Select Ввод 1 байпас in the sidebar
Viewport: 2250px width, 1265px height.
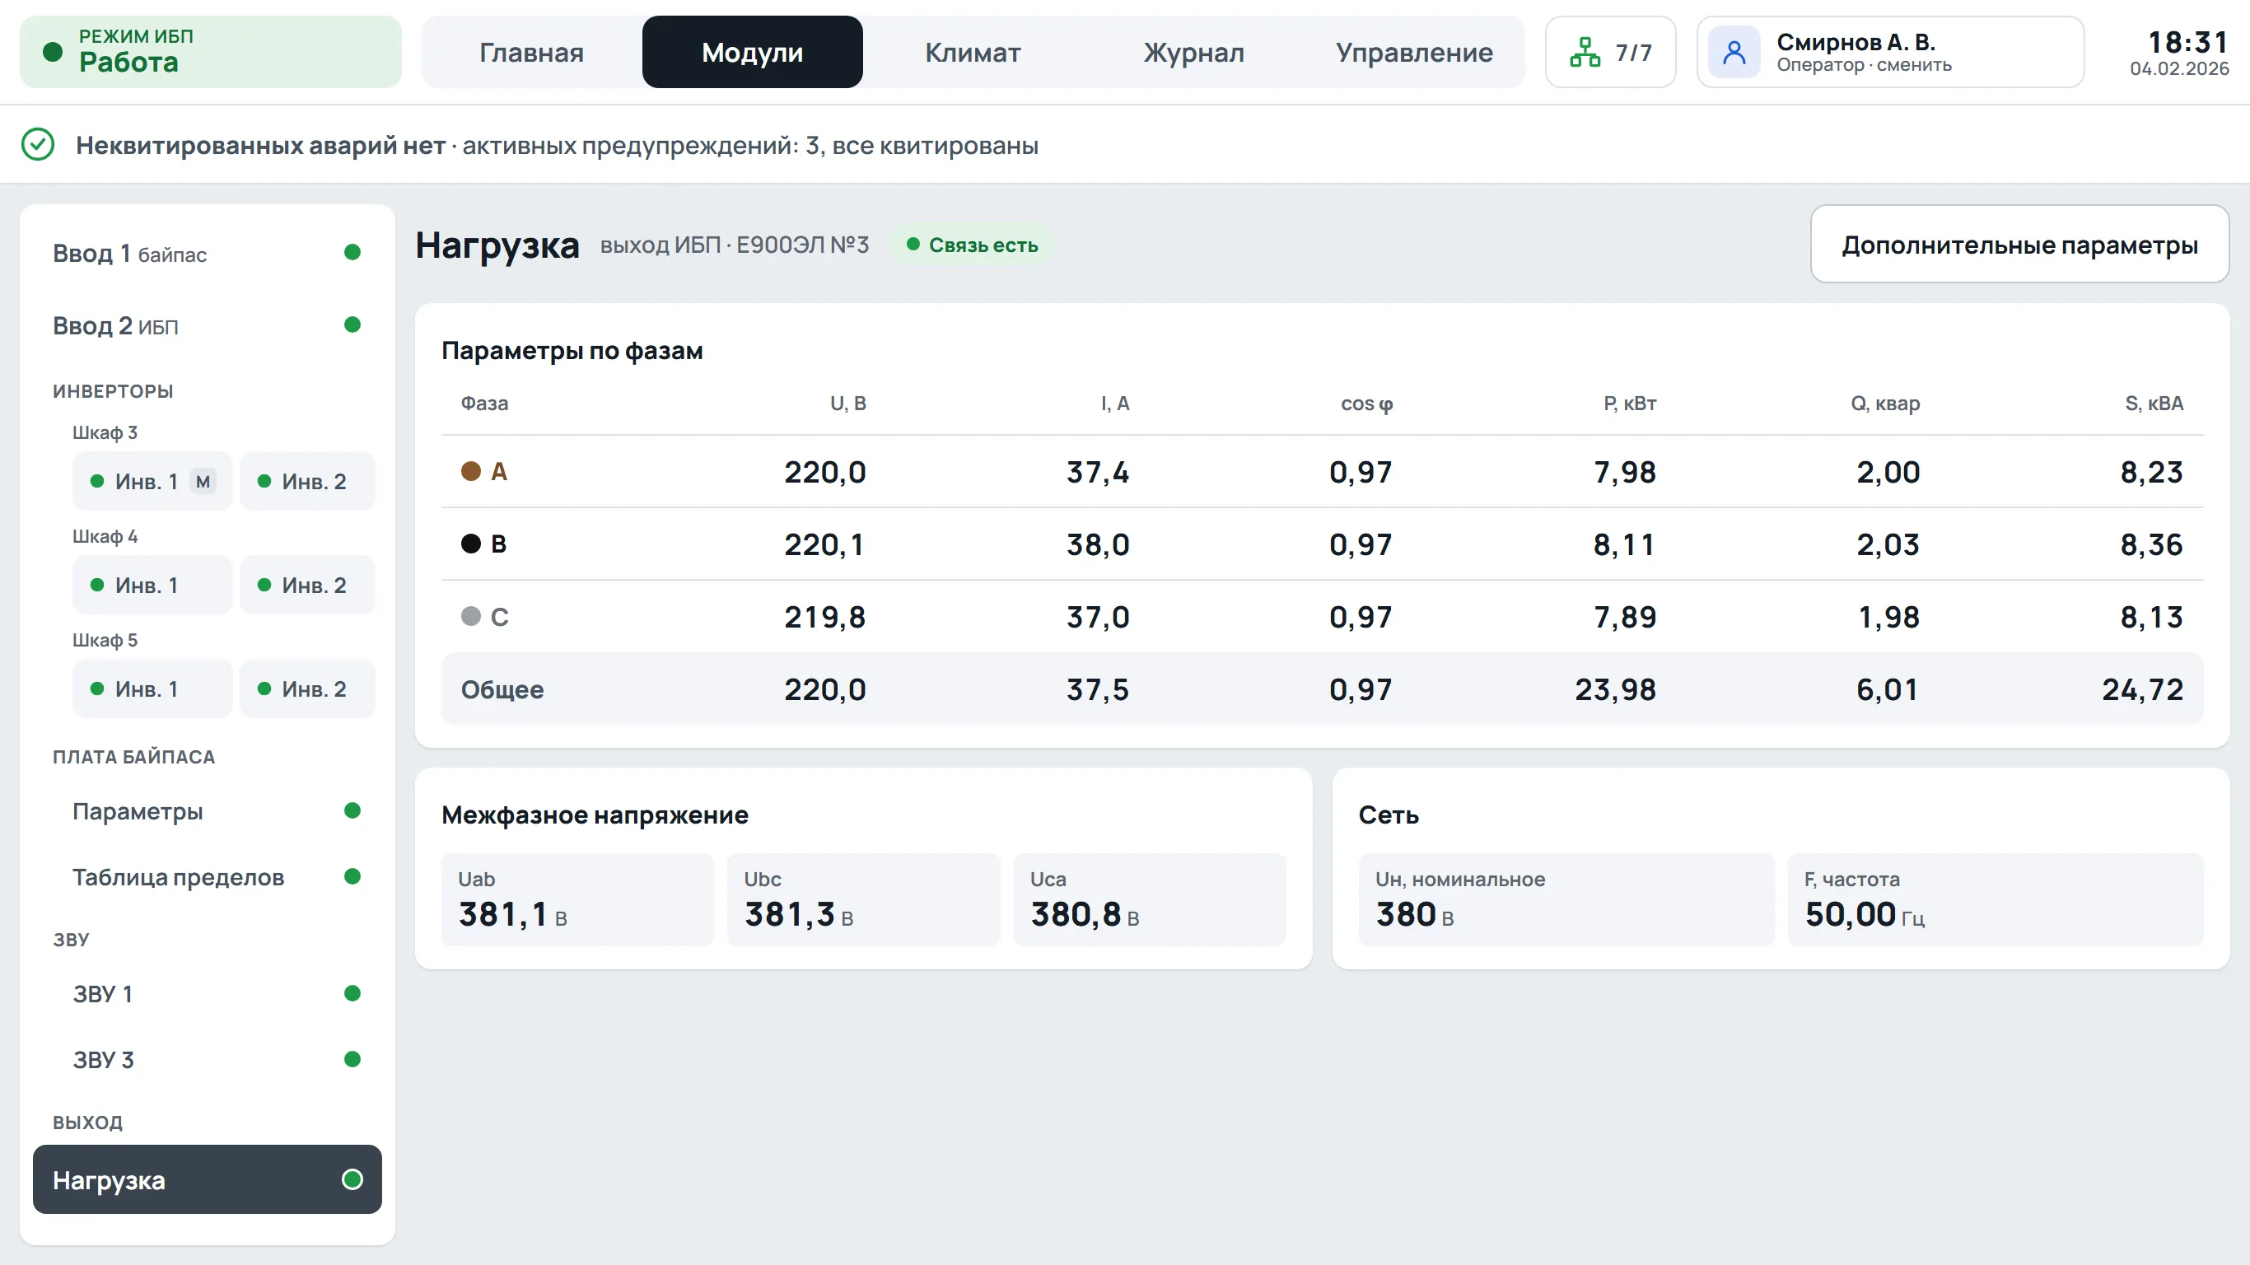[x=207, y=254]
